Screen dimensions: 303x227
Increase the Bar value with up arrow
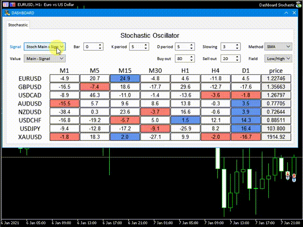100,45
